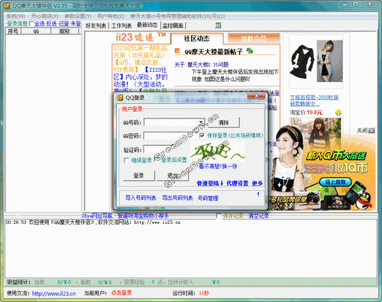
Task: Toggle the checkbox next to 登录信息
Action: 31,24
